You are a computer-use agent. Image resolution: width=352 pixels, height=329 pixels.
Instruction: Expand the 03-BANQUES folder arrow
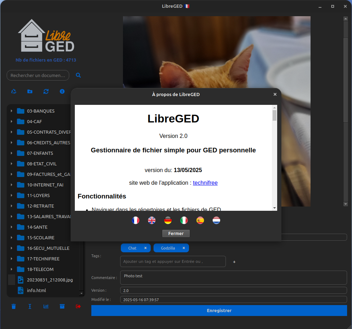coord(12,111)
